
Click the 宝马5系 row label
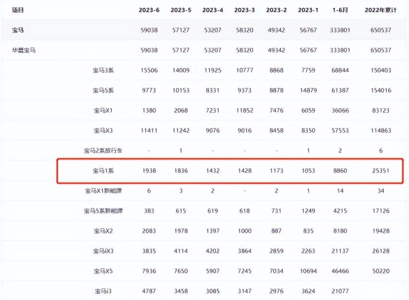(103, 90)
